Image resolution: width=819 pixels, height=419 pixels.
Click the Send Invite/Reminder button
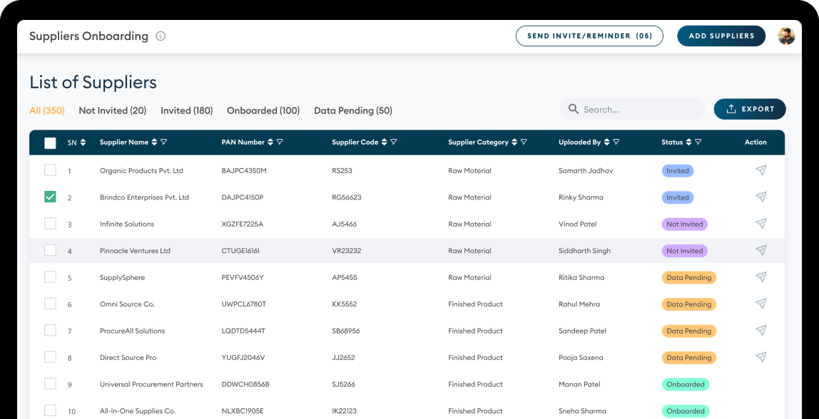pyautogui.click(x=589, y=36)
